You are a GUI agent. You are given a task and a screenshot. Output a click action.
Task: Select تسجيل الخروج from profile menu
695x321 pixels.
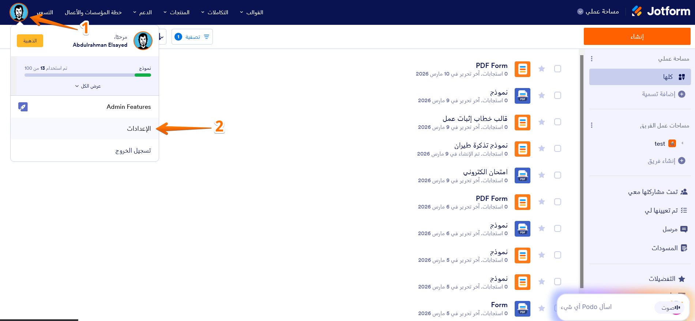pyautogui.click(x=84, y=150)
